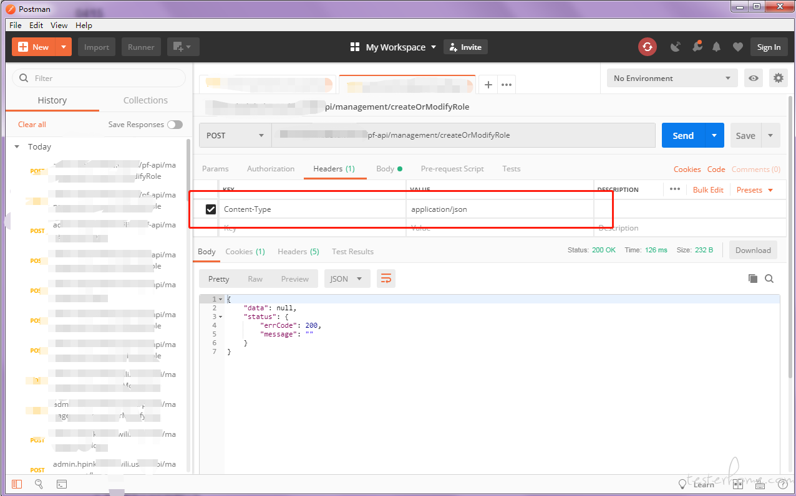Click into the Filter search field
The image size is (796, 496).
pyautogui.click(x=99, y=78)
